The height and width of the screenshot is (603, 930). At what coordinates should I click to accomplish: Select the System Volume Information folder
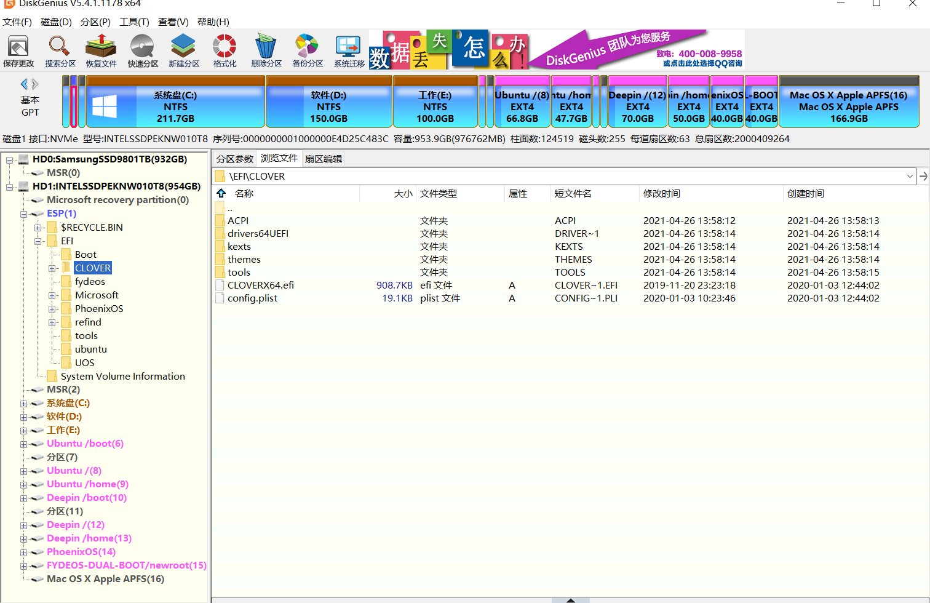[x=122, y=377]
